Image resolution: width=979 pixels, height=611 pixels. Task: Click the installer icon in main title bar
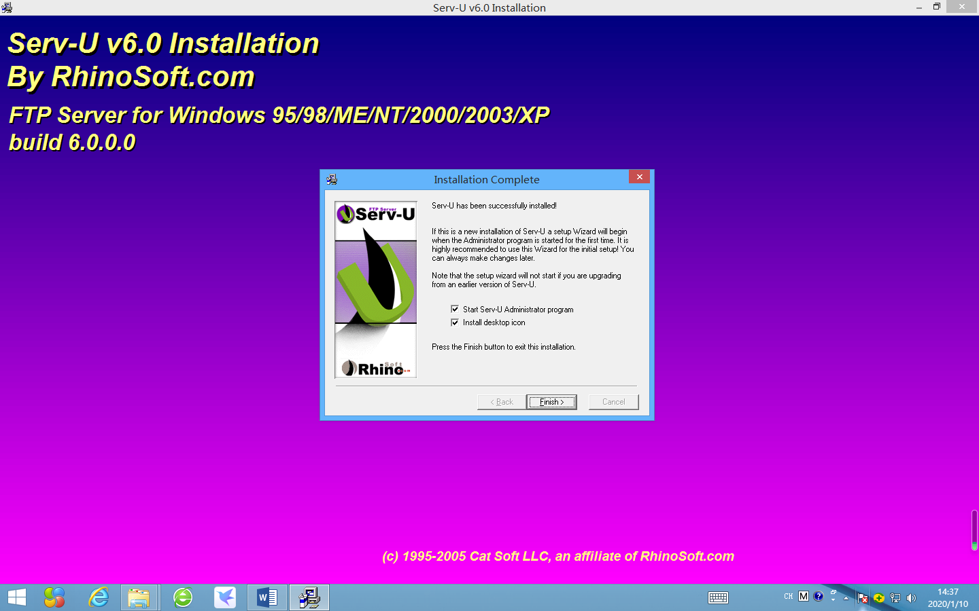point(7,7)
